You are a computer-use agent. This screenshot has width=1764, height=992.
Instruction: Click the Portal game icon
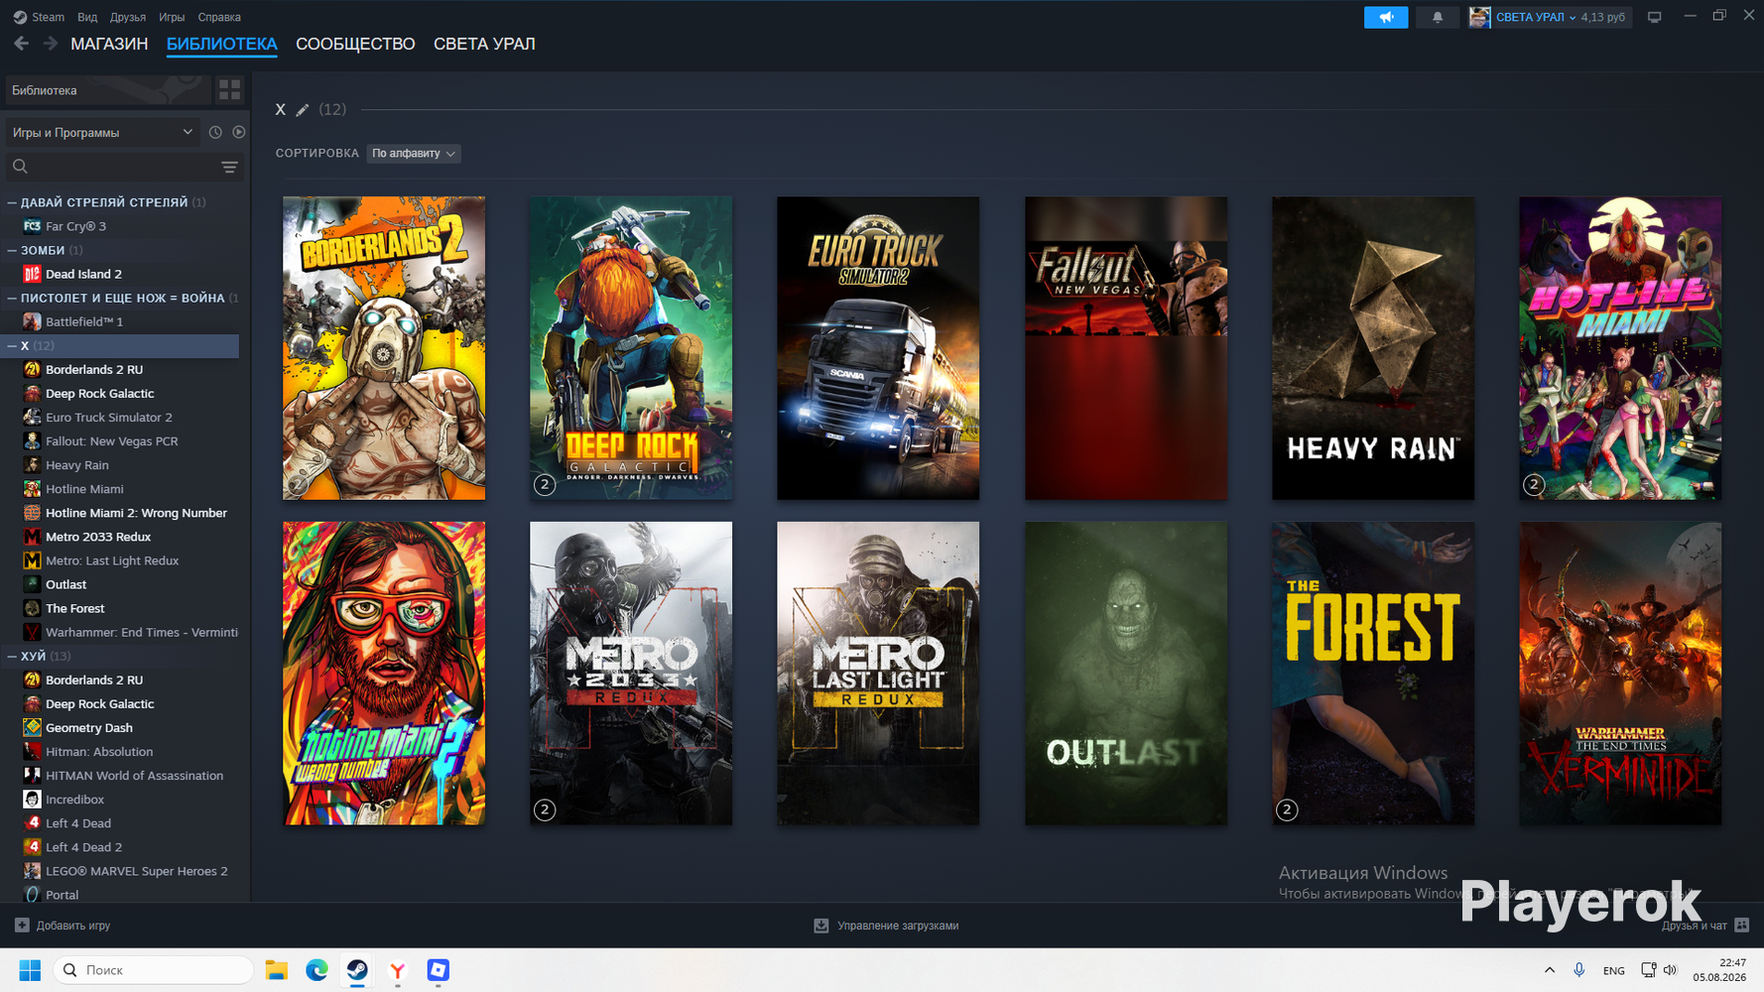(x=32, y=894)
